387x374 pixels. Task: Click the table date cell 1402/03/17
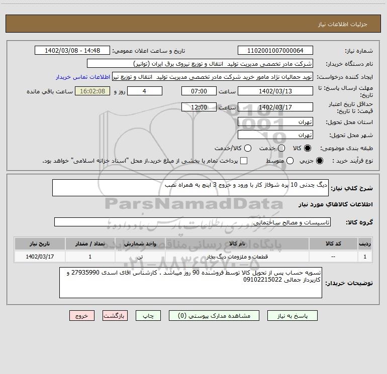tap(40, 257)
